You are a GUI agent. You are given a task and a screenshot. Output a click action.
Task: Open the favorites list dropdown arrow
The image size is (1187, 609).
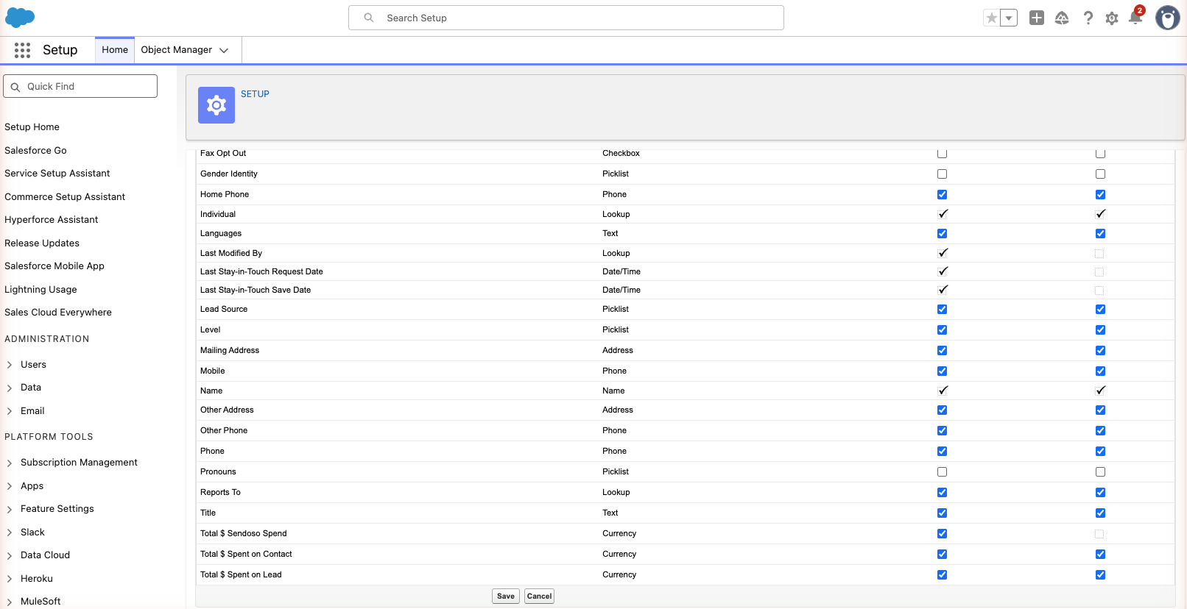click(1009, 18)
